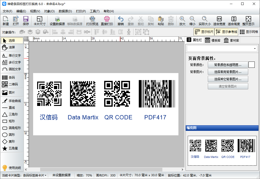Zoom in with 放大

coord(182,21)
